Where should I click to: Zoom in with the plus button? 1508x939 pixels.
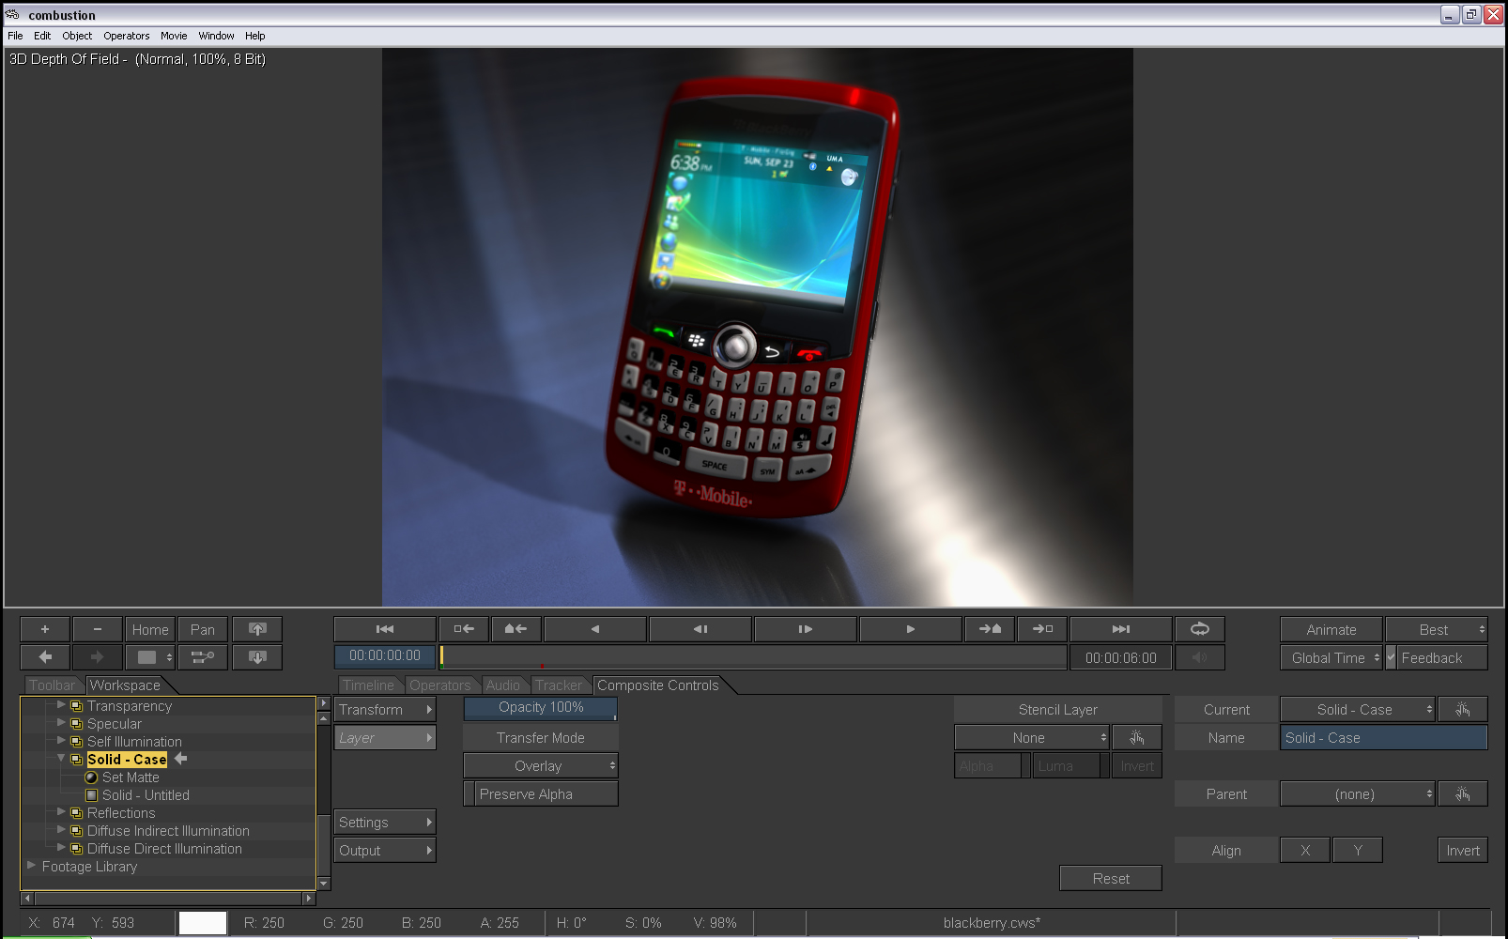point(45,629)
